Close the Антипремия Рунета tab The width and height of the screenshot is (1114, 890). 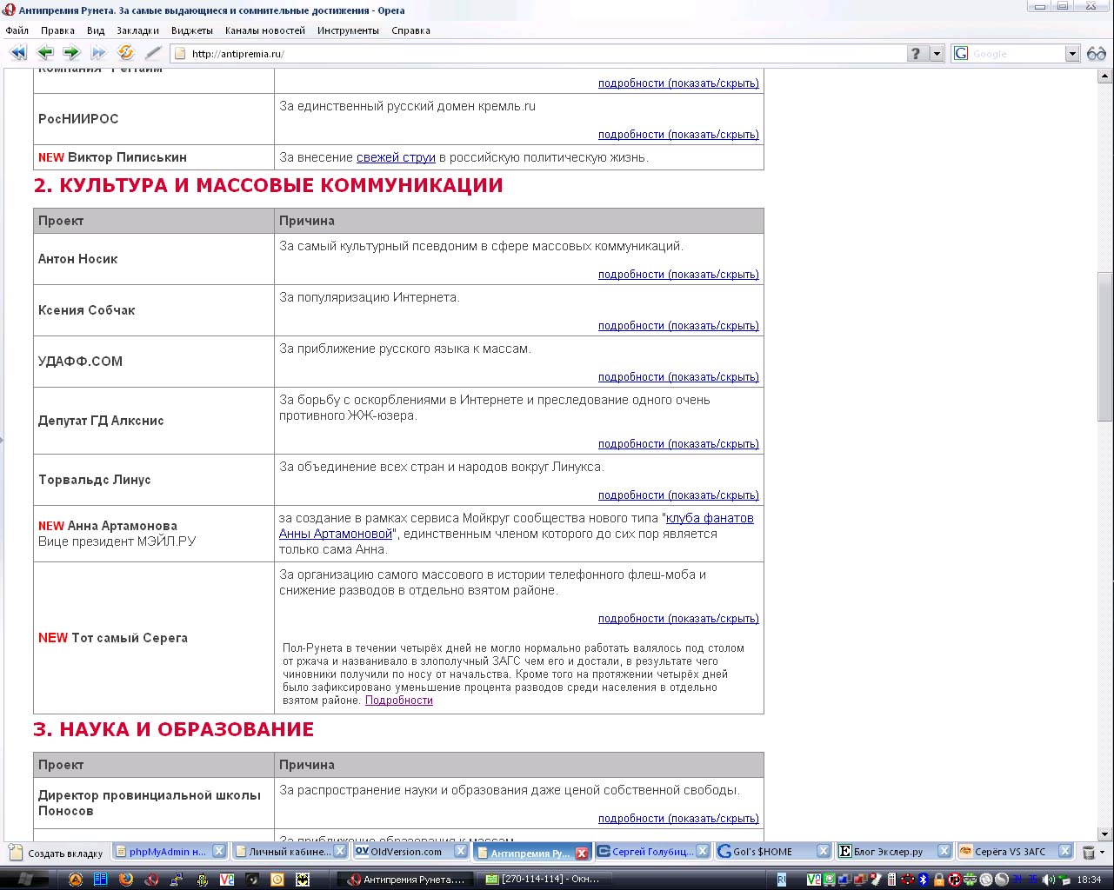coord(582,853)
